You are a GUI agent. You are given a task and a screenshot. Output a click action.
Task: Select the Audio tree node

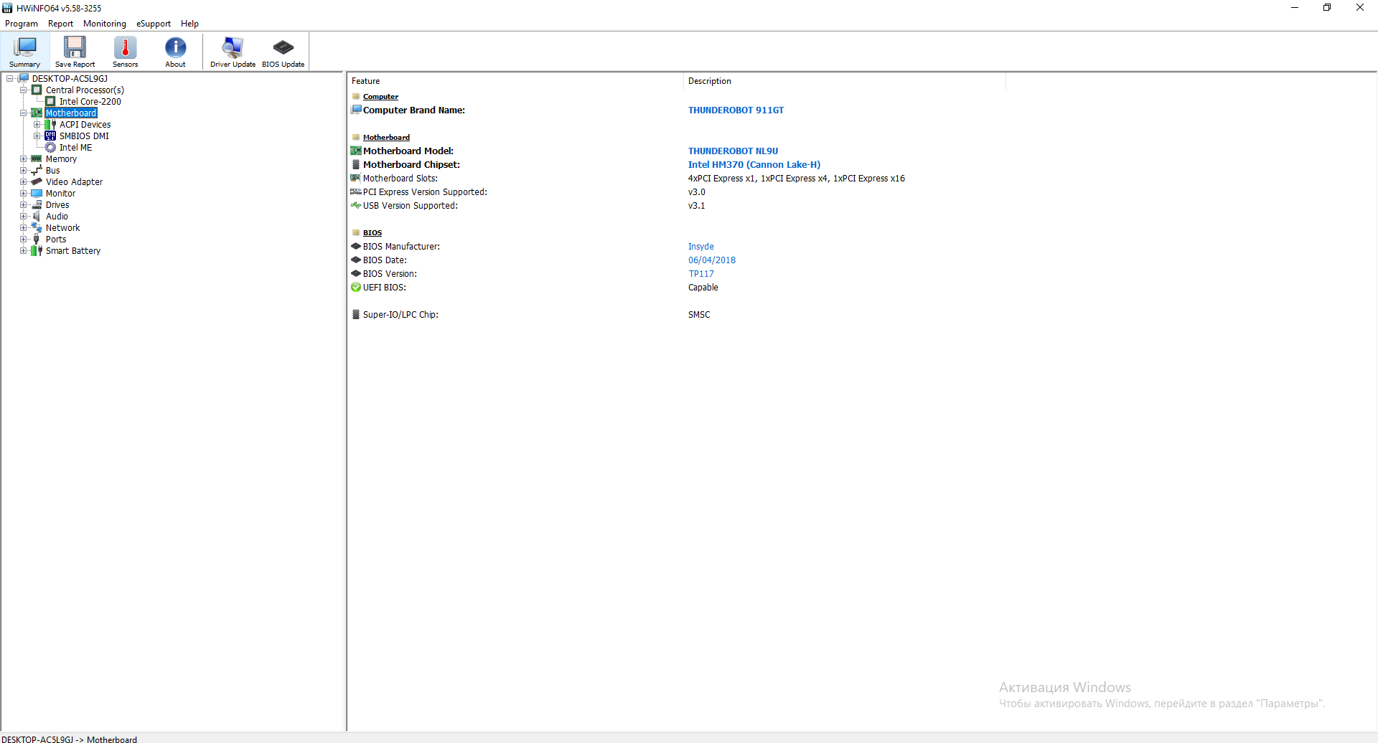(x=57, y=217)
